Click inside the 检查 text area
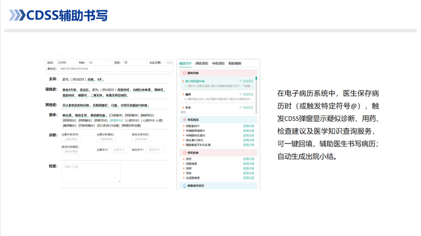This screenshot has width=421, height=236. tap(91, 173)
